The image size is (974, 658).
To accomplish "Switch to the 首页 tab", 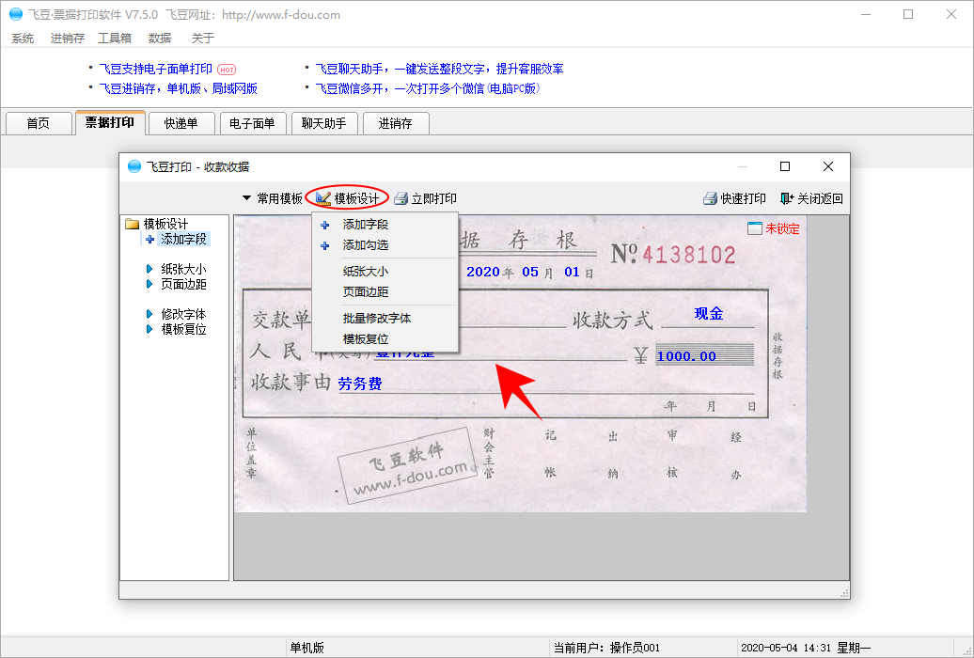I will coord(38,123).
